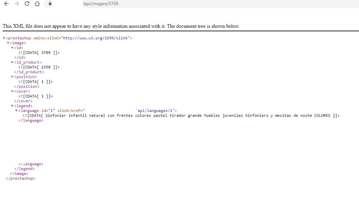Click the closing prestashop tag
This screenshot has width=359, height=200.
(21, 178)
